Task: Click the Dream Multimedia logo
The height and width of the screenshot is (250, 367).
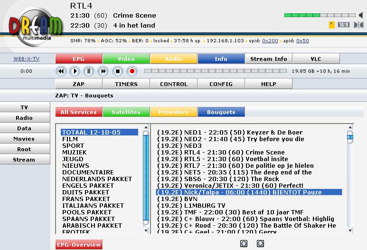Action: [x=36, y=26]
